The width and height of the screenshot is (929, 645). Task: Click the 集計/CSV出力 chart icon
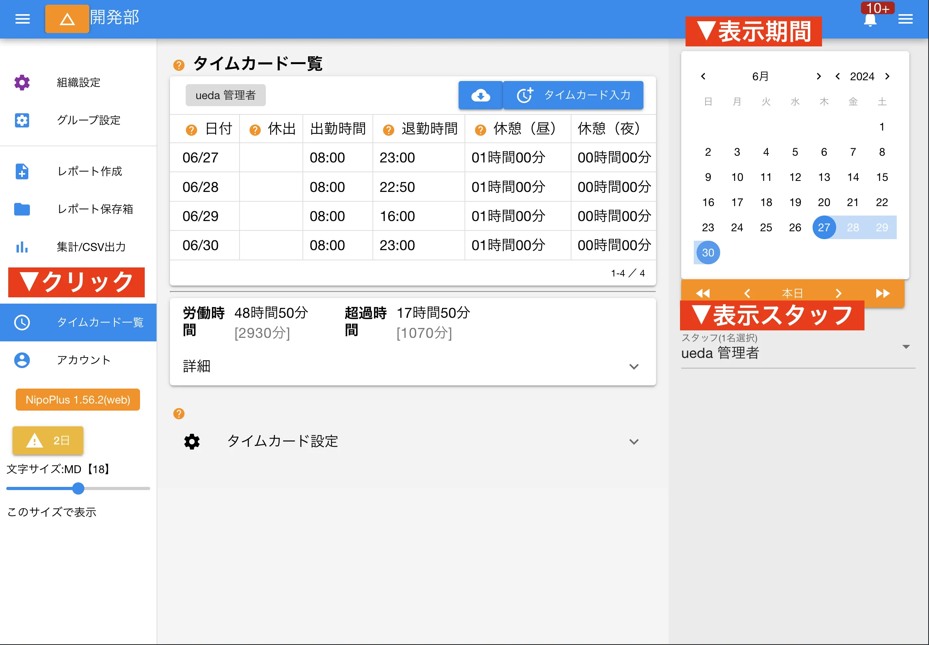pos(21,247)
